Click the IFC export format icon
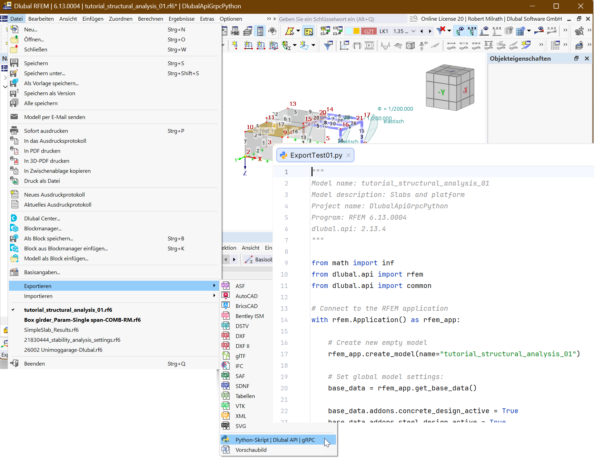Image resolution: width=594 pixels, height=458 pixels. point(226,366)
